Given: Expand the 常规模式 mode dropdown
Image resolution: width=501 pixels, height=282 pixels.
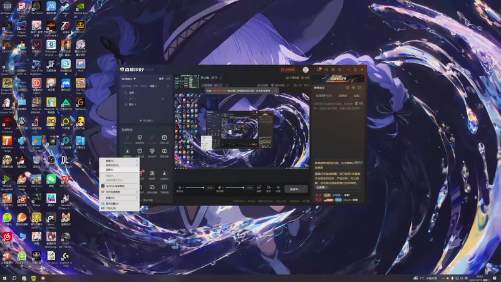Looking at the screenshot, I should coord(128,79).
